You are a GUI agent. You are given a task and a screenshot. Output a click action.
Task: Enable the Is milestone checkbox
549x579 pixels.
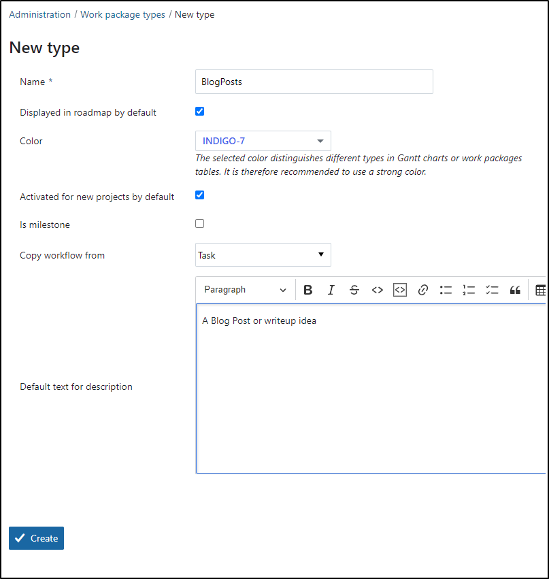[x=200, y=223]
